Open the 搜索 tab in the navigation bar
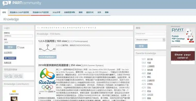The width and height of the screenshot is (196, 101). point(107,12)
